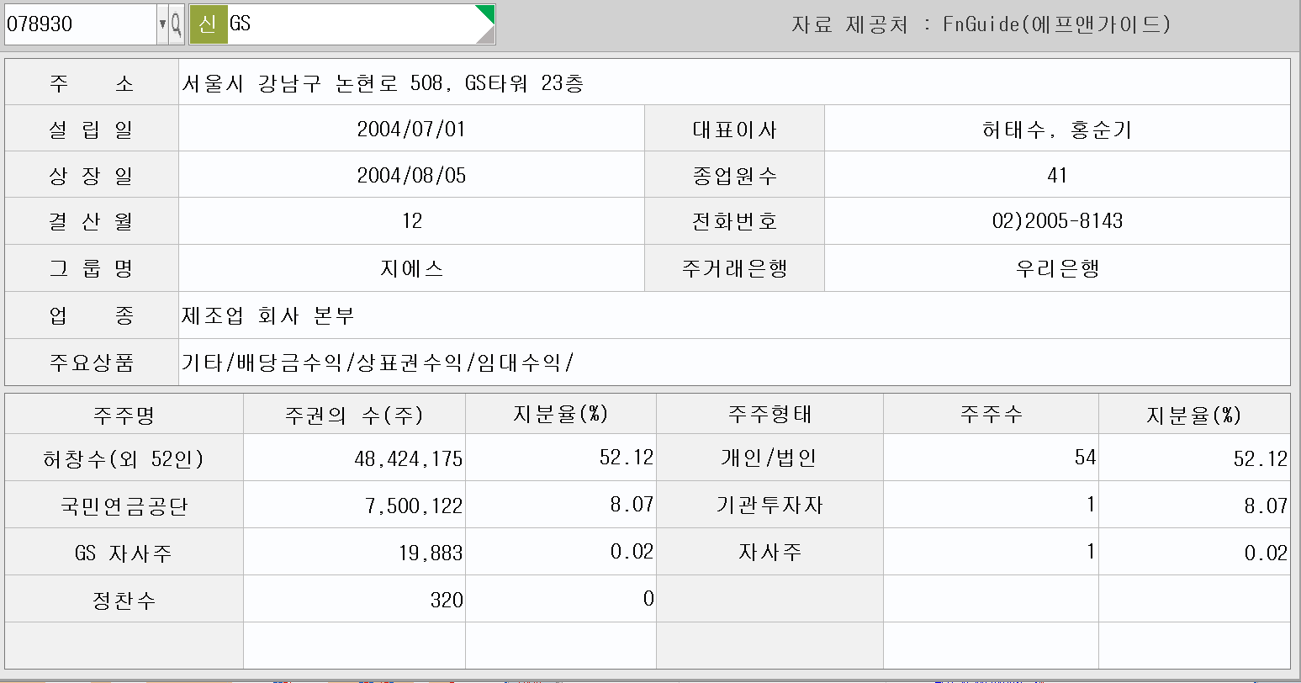Viewport: 1301px width, 683px height.
Task: Select shareholder 정찬수
Action: pyautogui.click(x=124, y=599)
